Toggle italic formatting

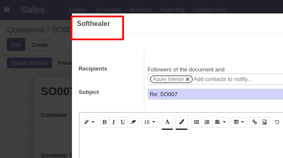(x=114, y=122)
